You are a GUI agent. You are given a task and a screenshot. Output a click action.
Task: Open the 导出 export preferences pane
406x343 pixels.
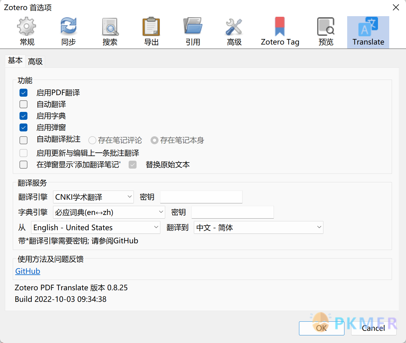point(151,32)
